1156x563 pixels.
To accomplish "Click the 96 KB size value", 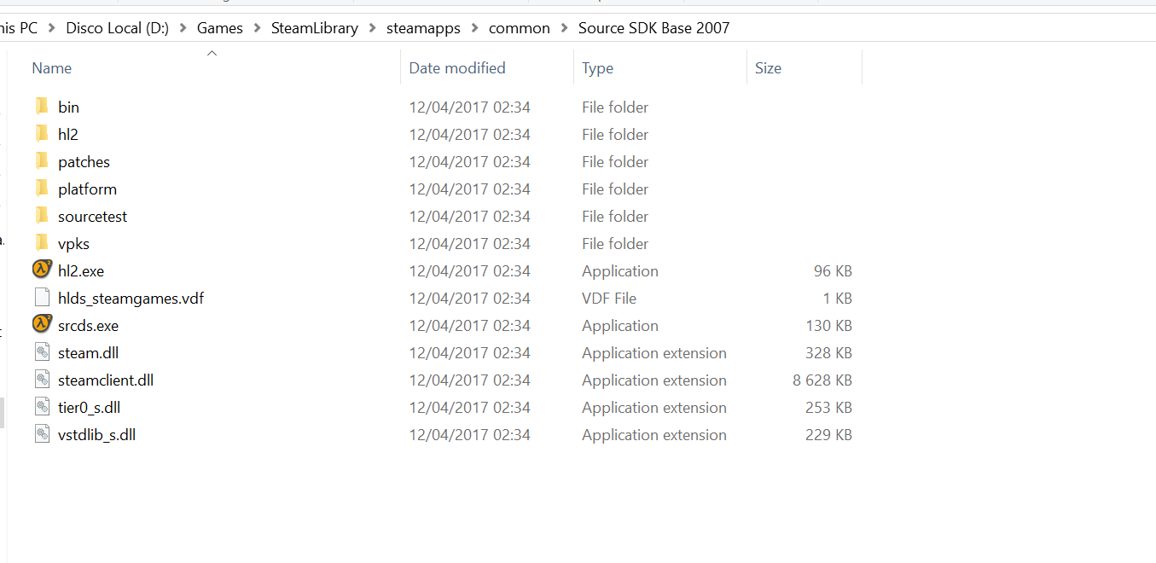I will (833, 270).
